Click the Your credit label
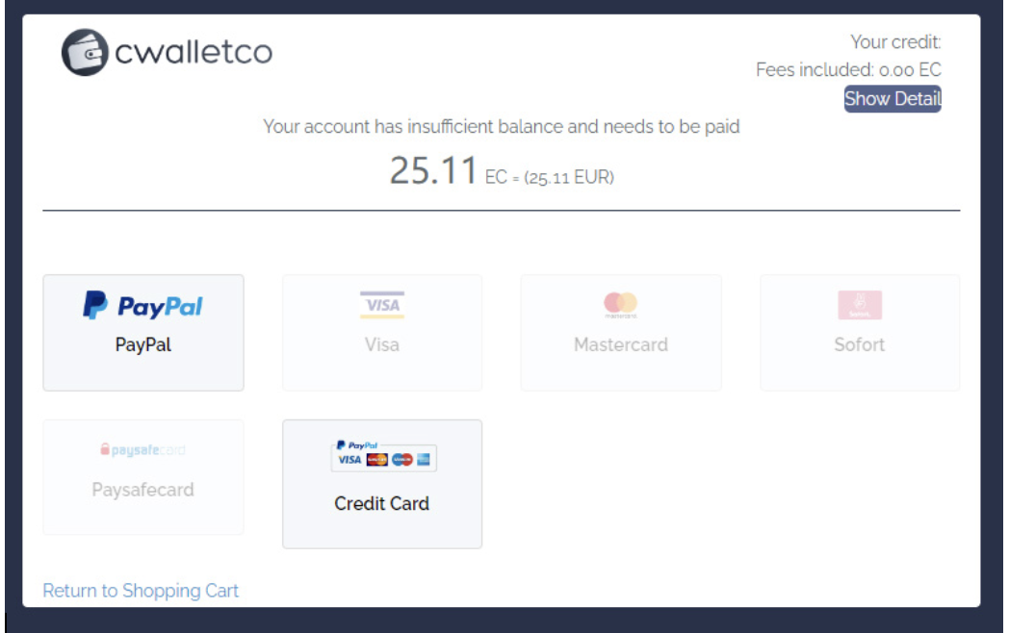Viewport: 1009px width, 633px height. click(x=895, y=41)
